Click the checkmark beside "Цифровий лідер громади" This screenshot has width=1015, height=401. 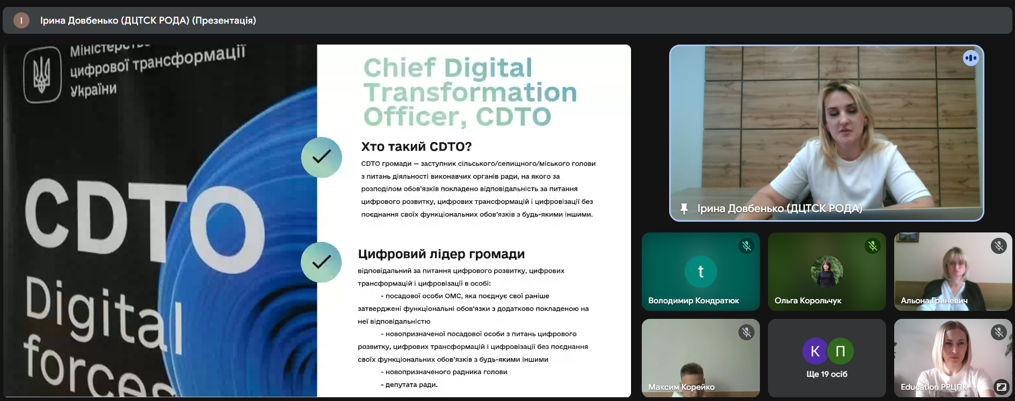pos(321,262)
